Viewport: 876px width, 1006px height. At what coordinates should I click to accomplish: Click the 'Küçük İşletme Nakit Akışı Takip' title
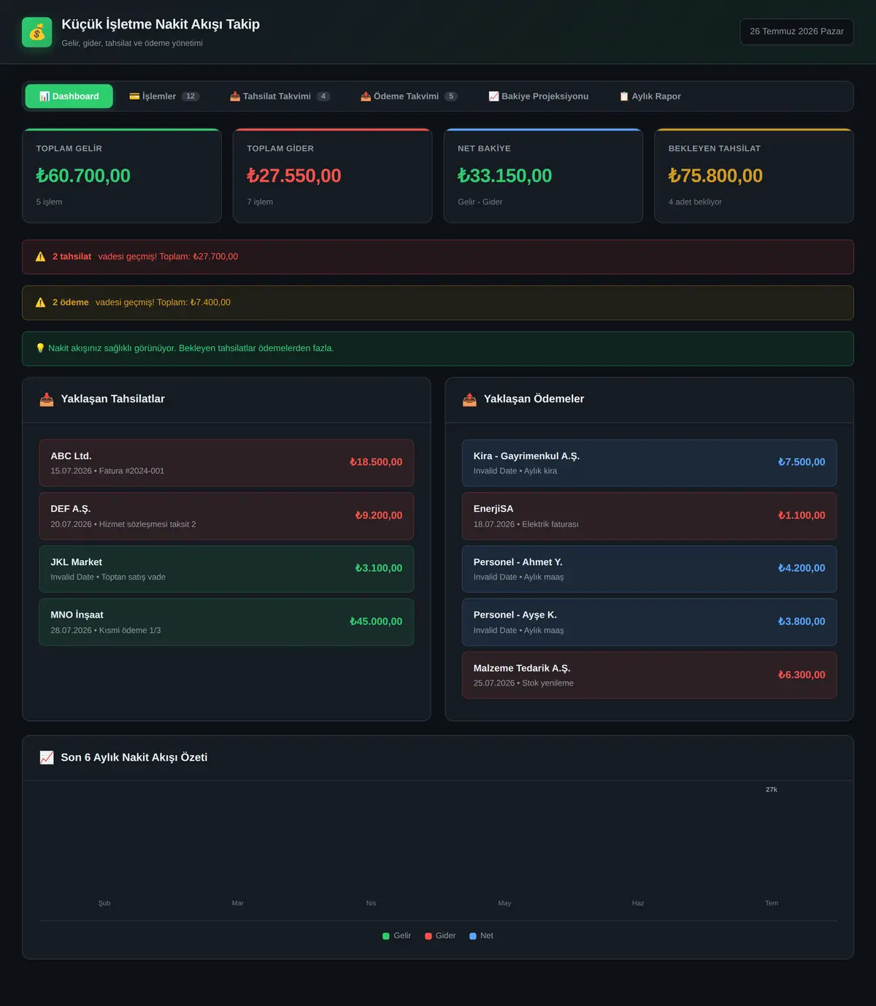pyautogui.click(x=161, y=25)
